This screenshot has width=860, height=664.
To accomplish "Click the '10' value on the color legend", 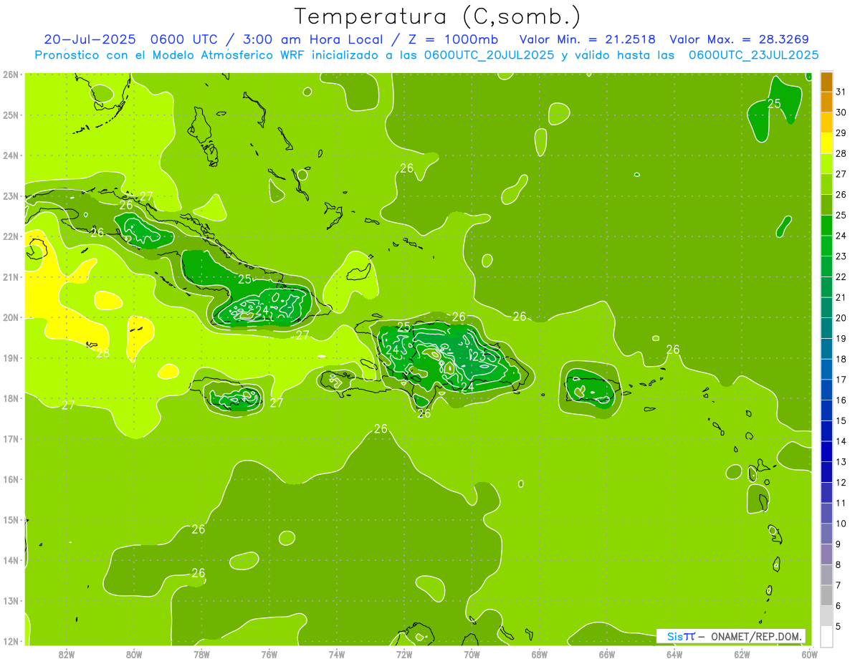I will (x=841, y=524).
